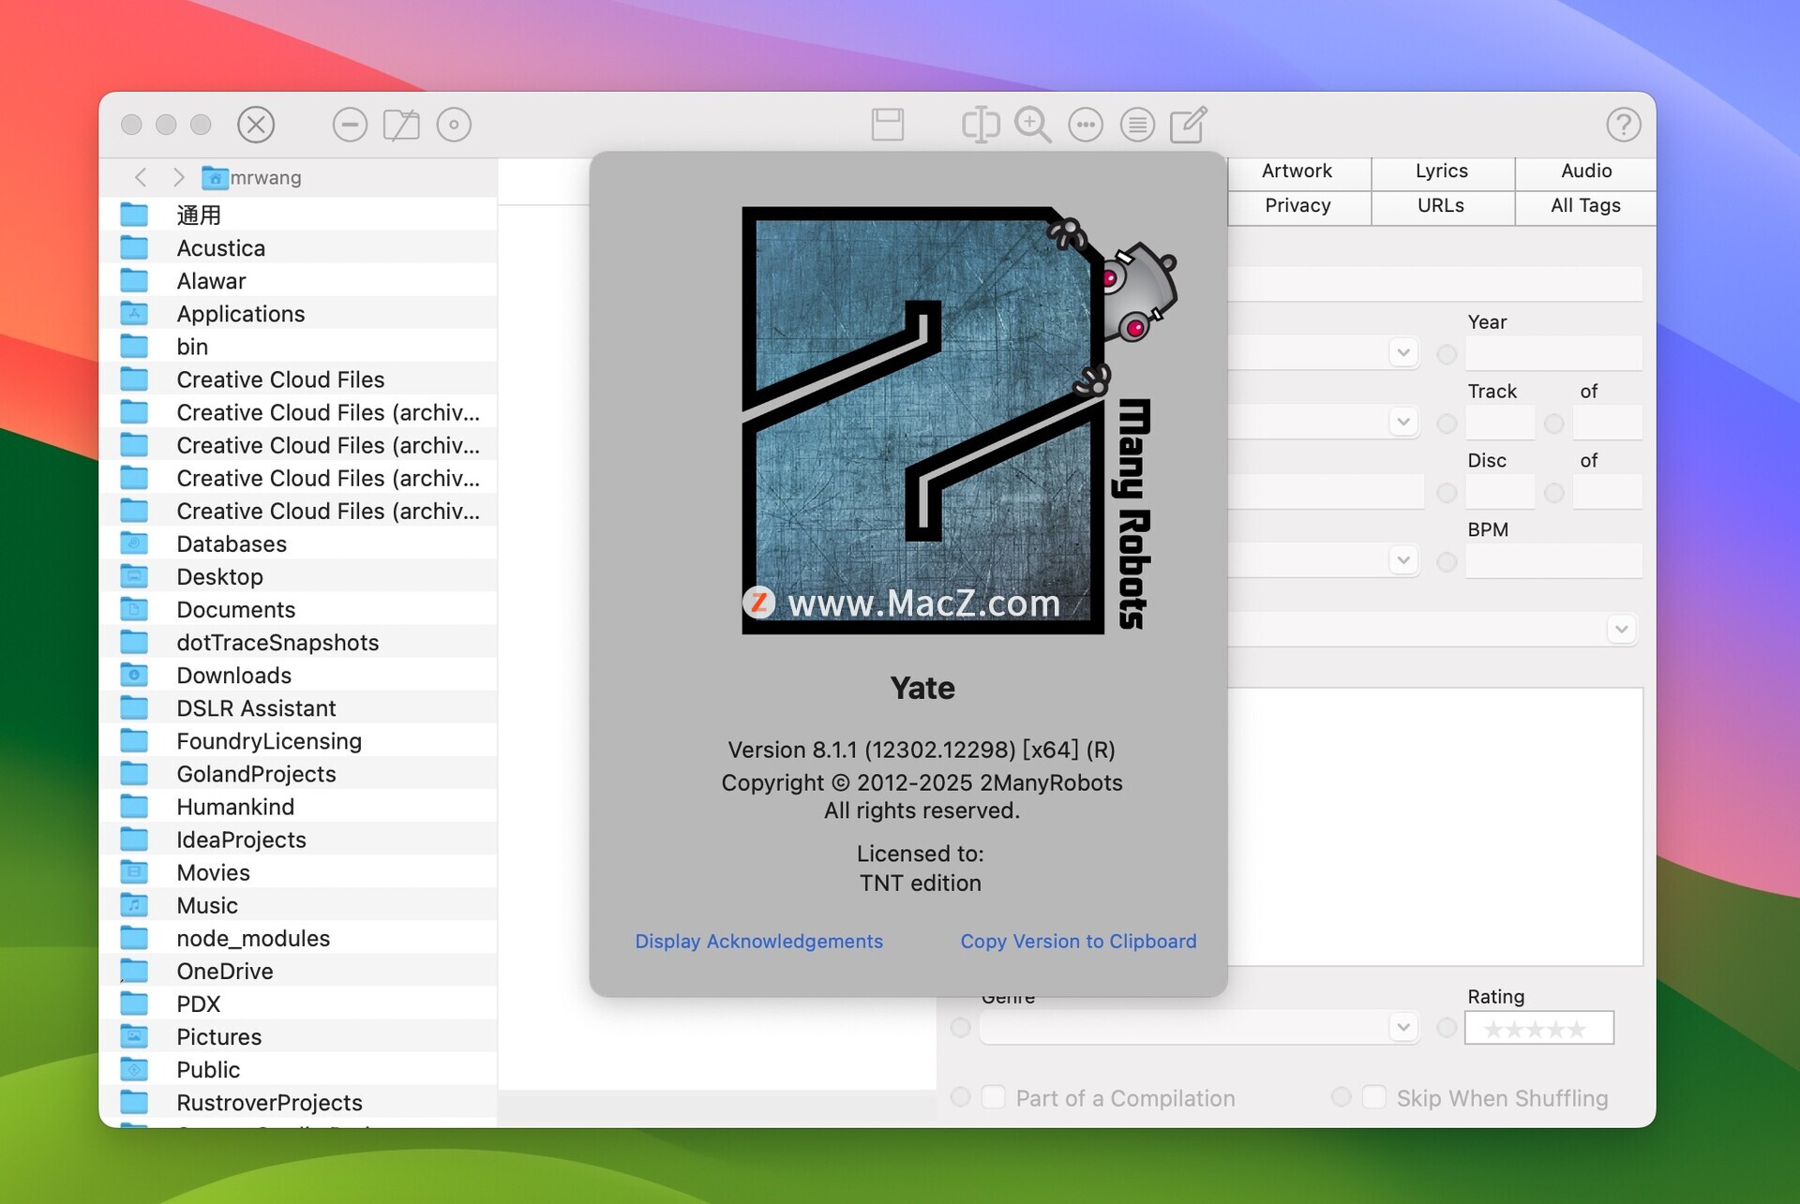Click the Desktop folder icon
The image size is (1800, 1204).
(x=134, y=576)
